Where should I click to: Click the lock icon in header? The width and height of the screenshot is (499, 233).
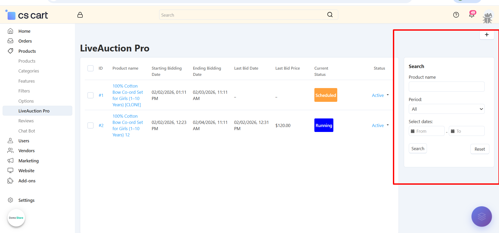(x=80, y=15)
